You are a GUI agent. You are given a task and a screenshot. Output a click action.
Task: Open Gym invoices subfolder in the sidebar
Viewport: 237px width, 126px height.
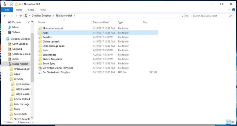23,84
